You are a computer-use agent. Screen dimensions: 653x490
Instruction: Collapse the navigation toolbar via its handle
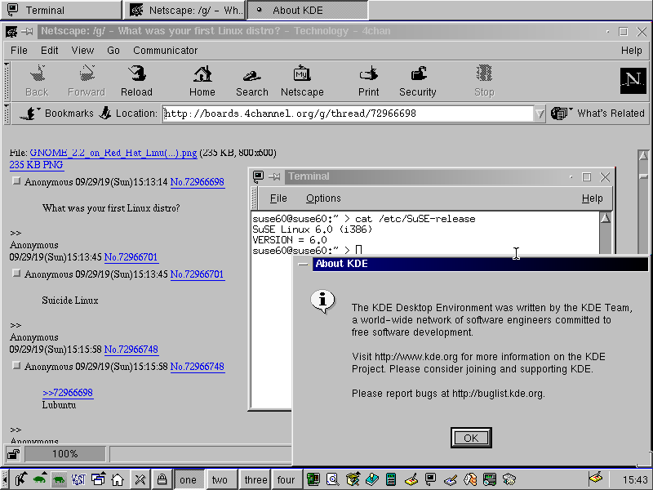tap(7, 81)
